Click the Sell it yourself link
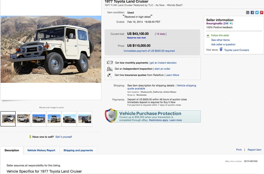 tap(64, 137)
